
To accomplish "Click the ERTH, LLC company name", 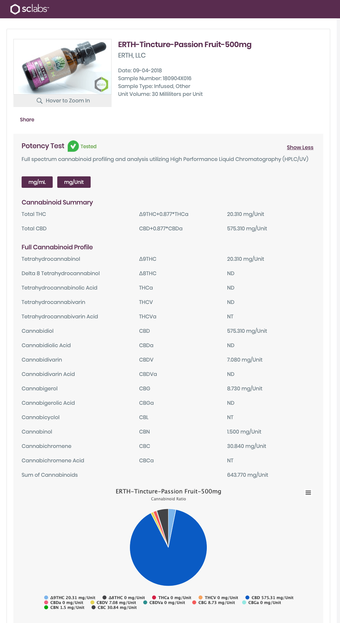I will (x=132, y=55).
